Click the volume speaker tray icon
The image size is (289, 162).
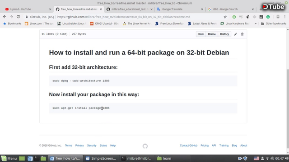[287, 158]
